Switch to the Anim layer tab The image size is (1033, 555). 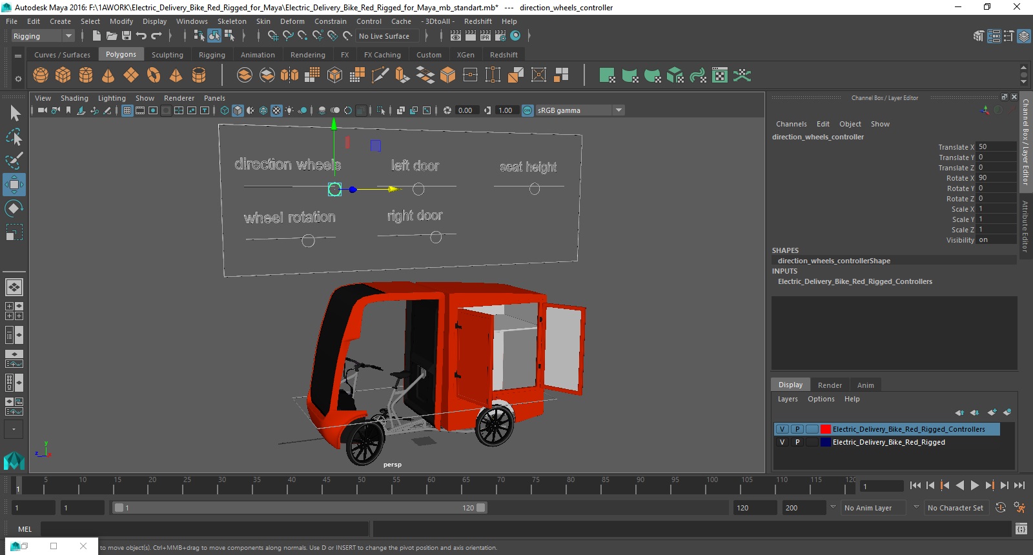click(x=865, y=385)
